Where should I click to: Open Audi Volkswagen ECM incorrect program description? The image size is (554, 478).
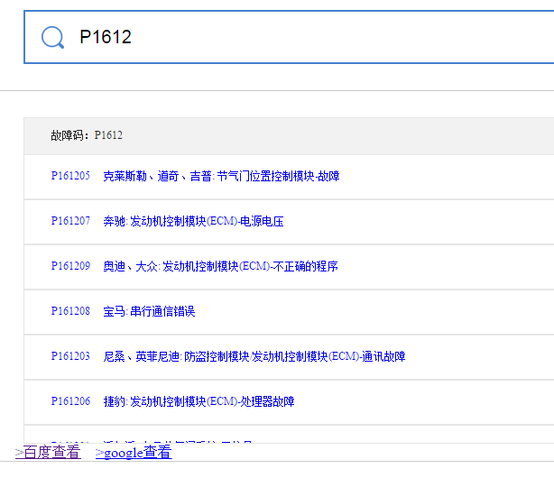click(220, 266)
